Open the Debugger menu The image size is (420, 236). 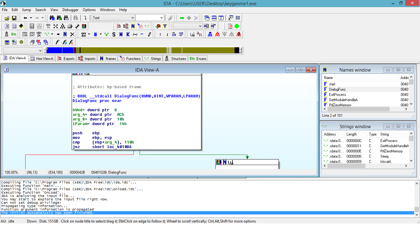point(70,10)
